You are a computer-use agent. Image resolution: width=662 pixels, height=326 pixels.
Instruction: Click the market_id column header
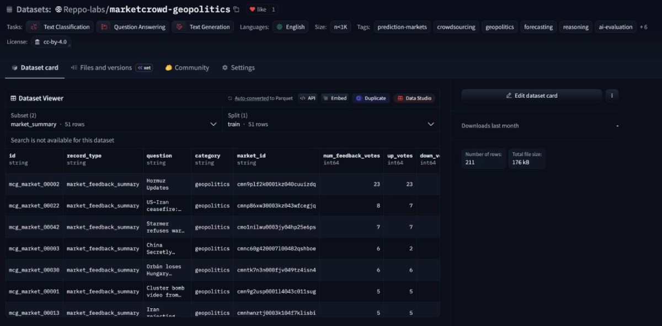pyautogui.click(x=276, y=159)
